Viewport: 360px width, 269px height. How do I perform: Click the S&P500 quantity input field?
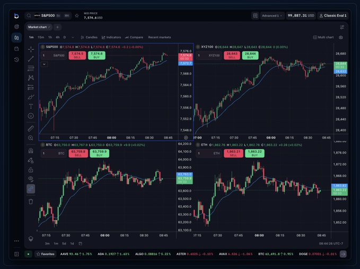(54, 55)
